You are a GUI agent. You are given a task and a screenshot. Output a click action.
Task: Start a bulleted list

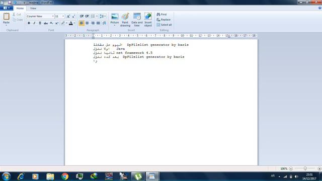93,16
